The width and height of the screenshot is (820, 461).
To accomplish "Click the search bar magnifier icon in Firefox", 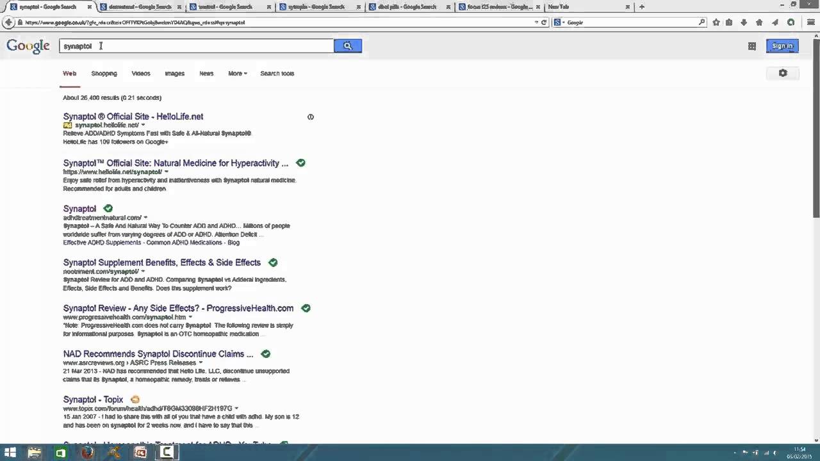I will tap(701, 22).
